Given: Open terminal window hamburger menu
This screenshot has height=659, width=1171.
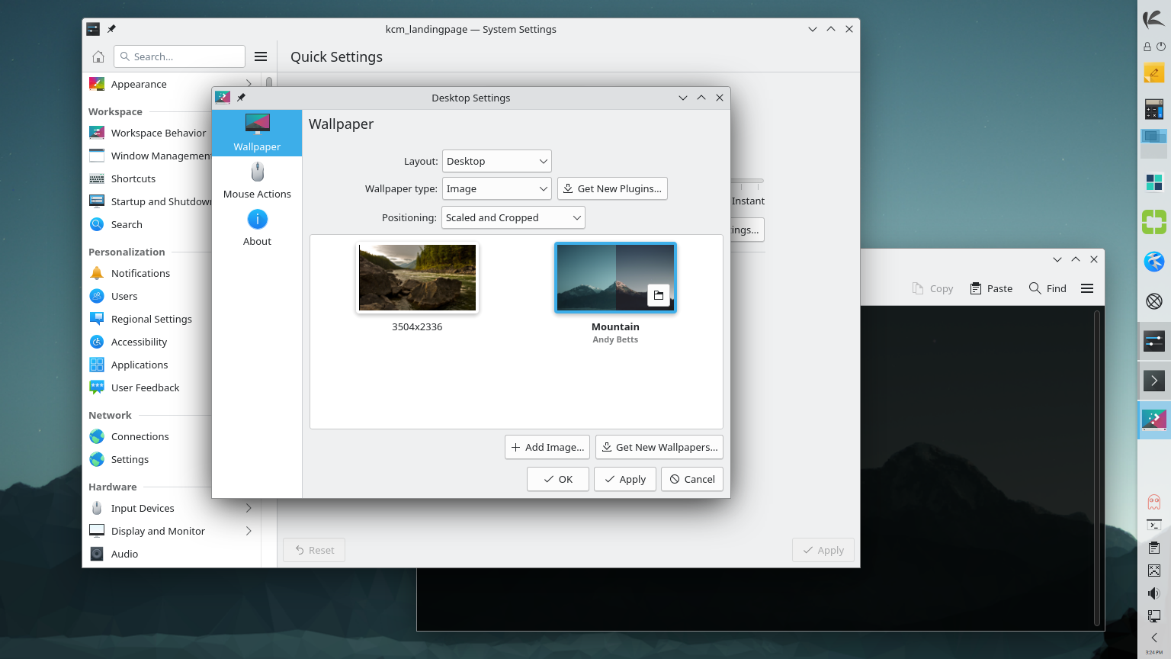Looking at the screenshot, I should [x=1087, y=288].
